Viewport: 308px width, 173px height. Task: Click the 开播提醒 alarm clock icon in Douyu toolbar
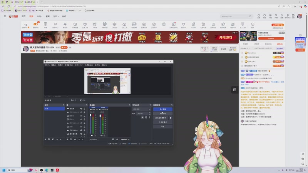click(x=75, y=24)
